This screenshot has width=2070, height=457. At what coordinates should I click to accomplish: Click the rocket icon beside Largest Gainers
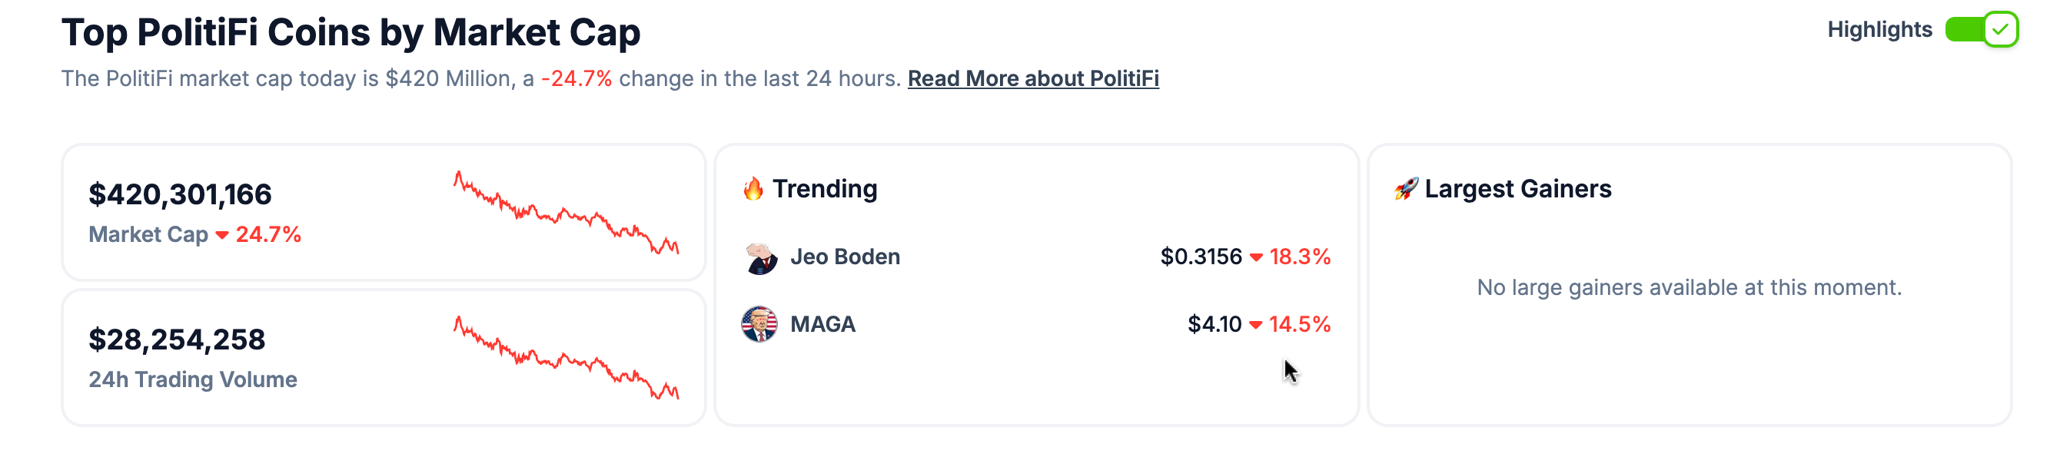tap(1405, 189)
